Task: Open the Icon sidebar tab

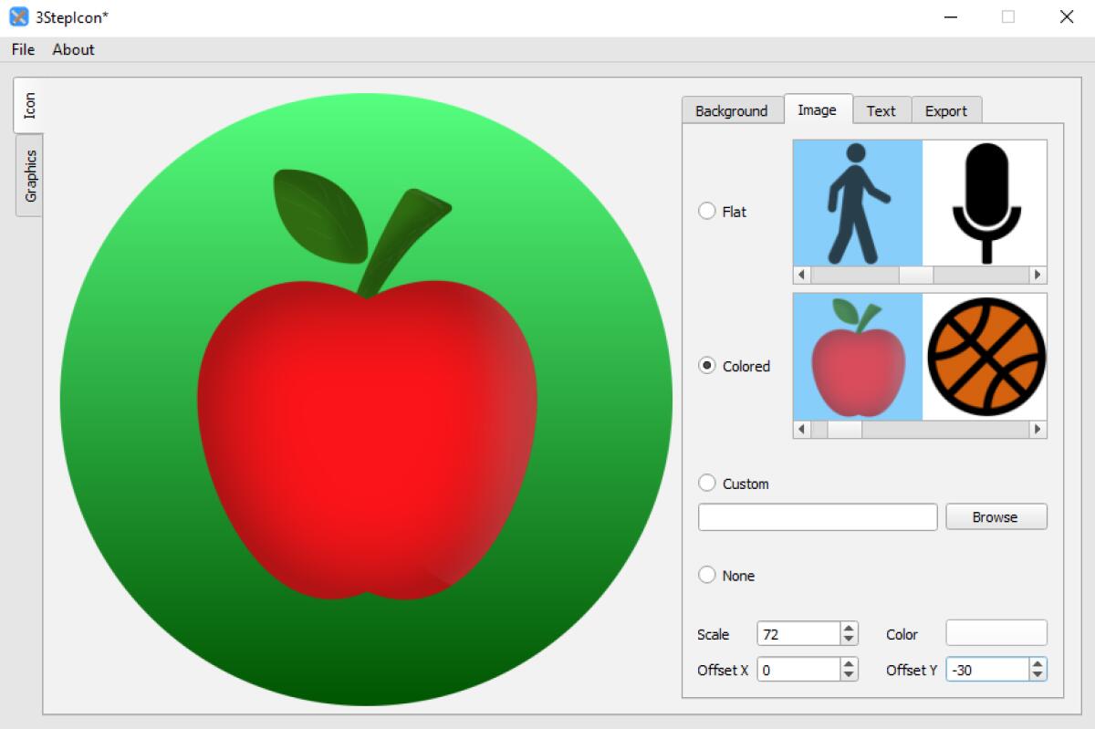Action: click(27, 105)
